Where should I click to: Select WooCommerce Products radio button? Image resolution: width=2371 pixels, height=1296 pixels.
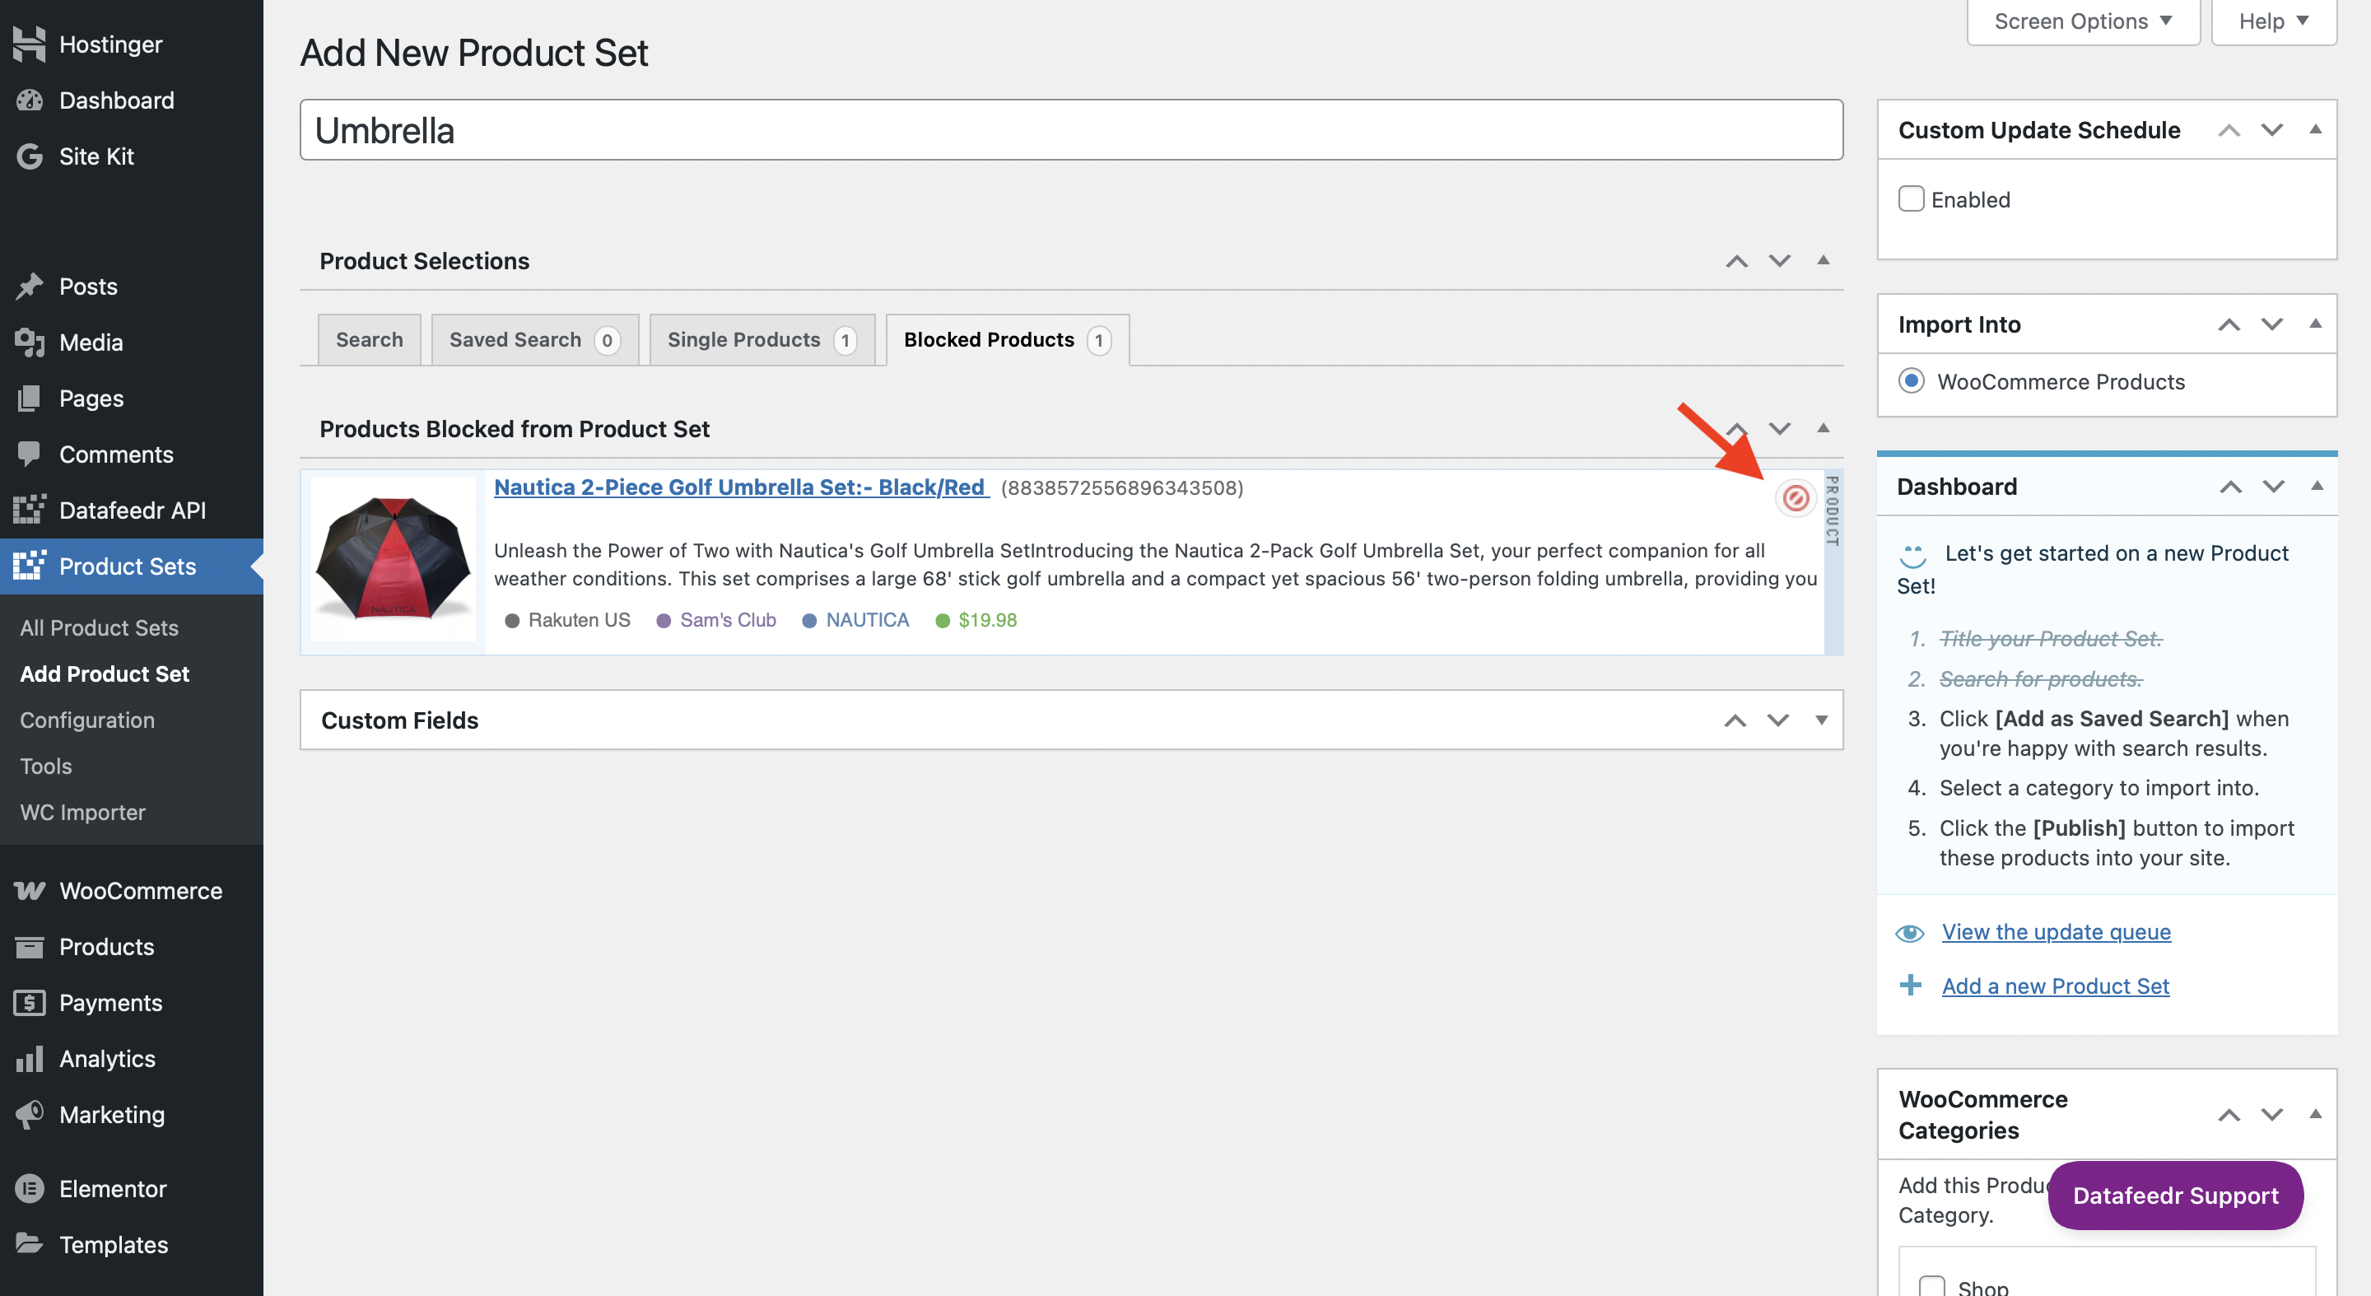[1911, 381]
